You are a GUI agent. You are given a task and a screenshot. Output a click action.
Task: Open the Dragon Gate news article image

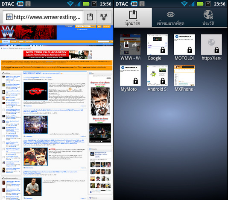click(35, 91)
